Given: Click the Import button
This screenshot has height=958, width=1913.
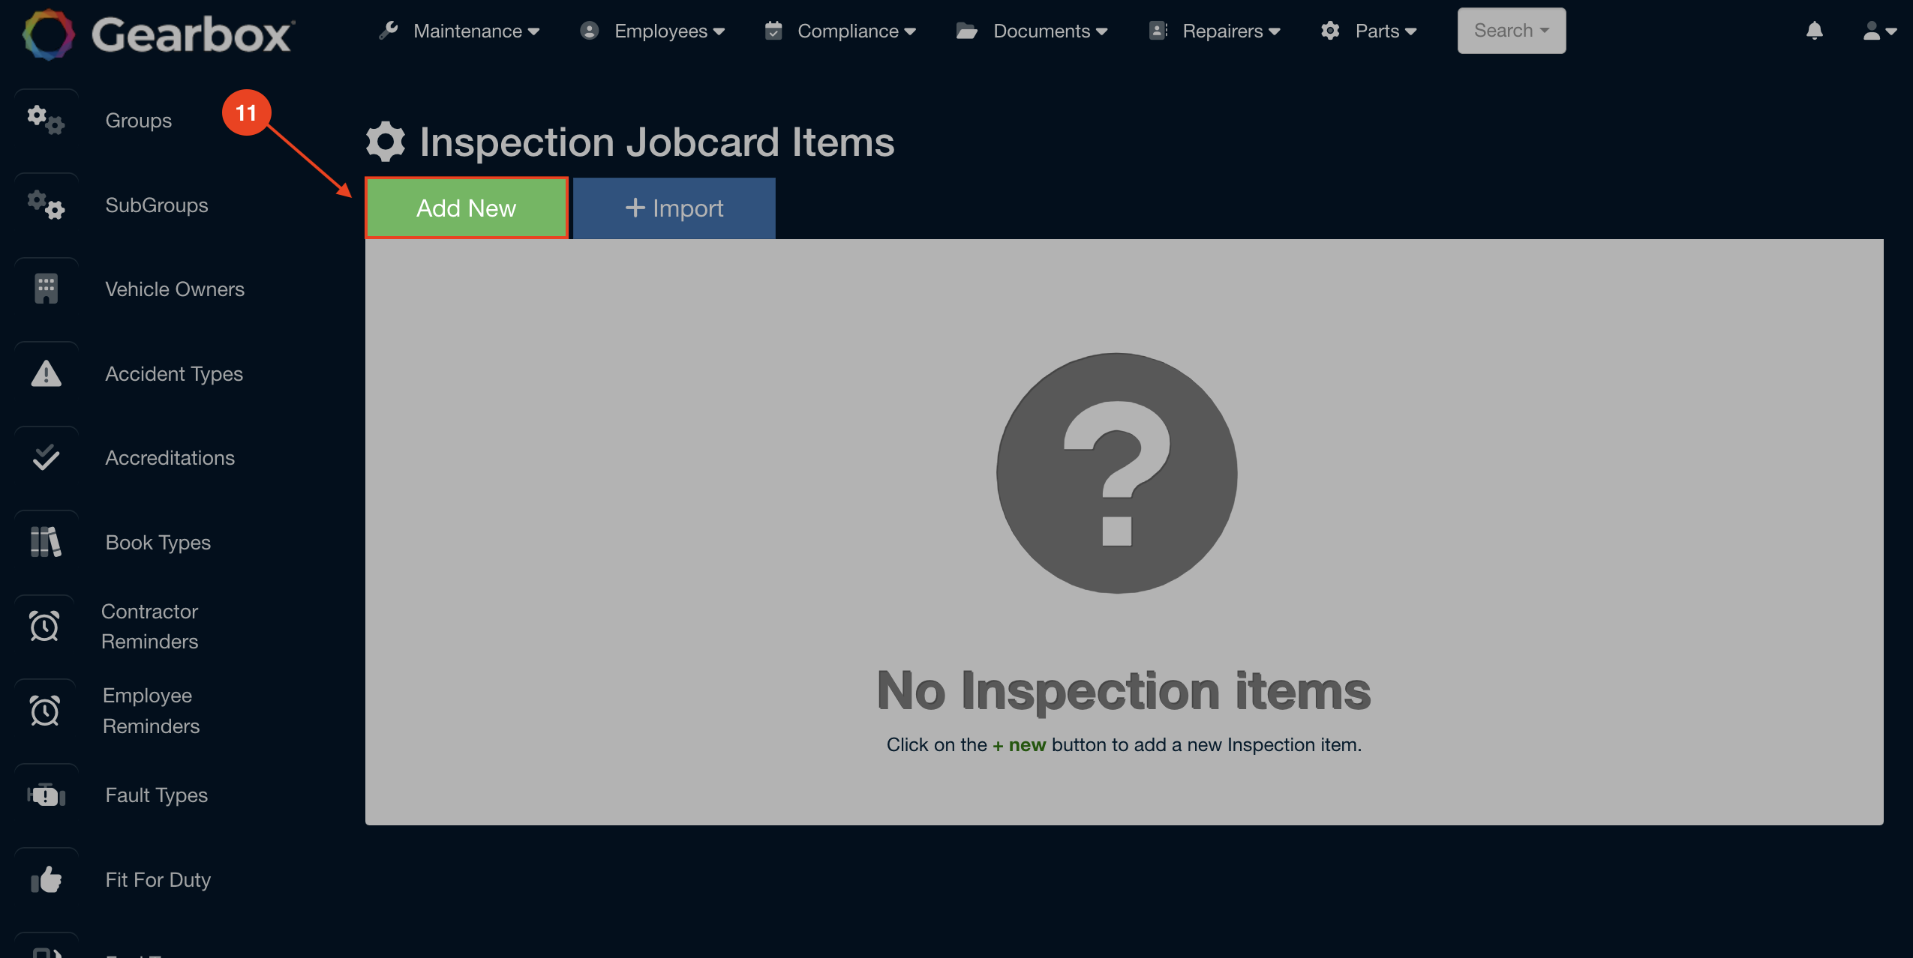Looking at the screenshot, I should (x=673, y=208).
